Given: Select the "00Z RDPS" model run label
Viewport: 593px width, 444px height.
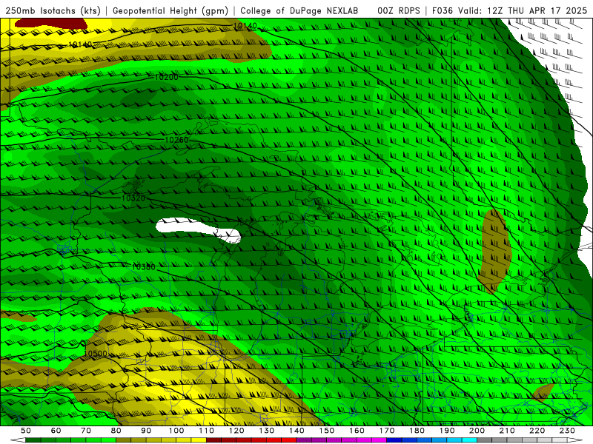Looking at the screenshot, I should [x=399, y=11].
